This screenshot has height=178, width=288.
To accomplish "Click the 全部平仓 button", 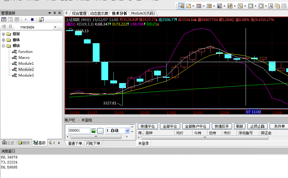I will tap(170, 126).
